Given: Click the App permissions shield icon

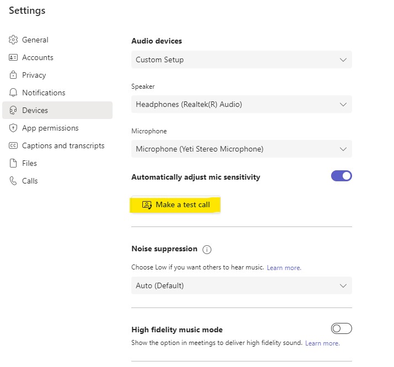Looking at the screenshot, I should [13, 128].
